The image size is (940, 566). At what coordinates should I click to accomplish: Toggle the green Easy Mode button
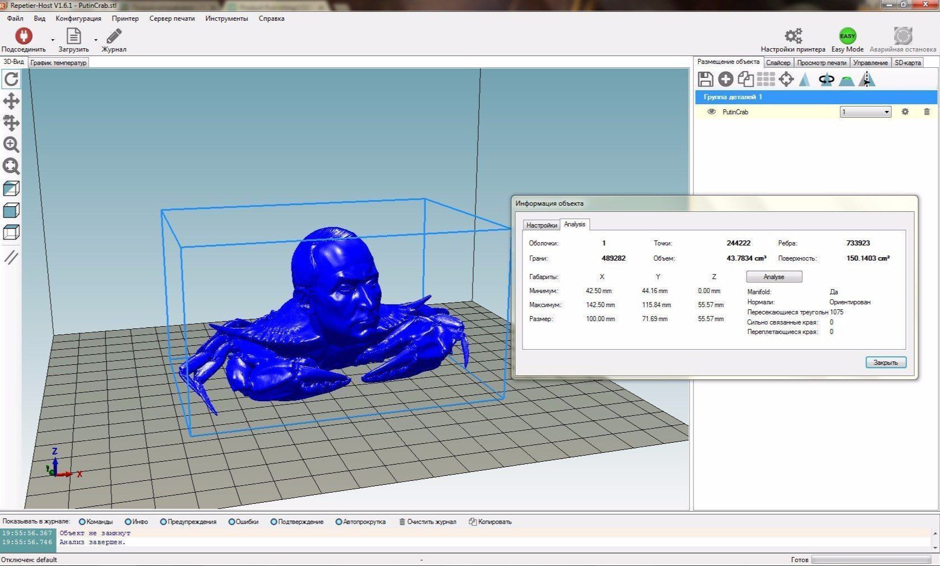848,36
